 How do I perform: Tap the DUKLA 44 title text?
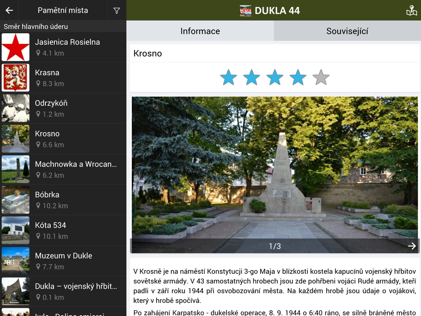click(277, 11)
